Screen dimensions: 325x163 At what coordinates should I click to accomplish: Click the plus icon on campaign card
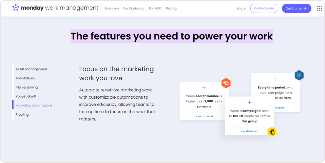pos(250,103)
